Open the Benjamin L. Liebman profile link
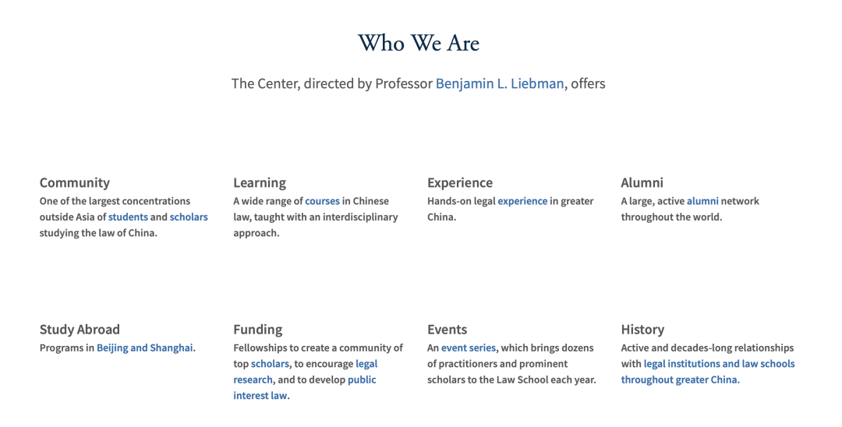 499,83
